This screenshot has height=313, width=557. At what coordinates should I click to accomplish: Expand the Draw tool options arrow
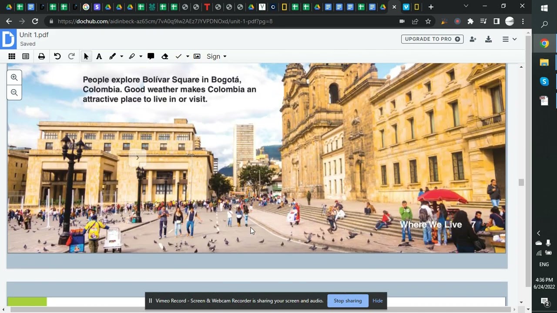(x=121, y=57)
